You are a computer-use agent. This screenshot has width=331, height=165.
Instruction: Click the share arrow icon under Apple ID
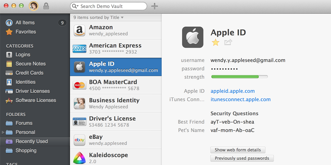click(x=228, y=42)
